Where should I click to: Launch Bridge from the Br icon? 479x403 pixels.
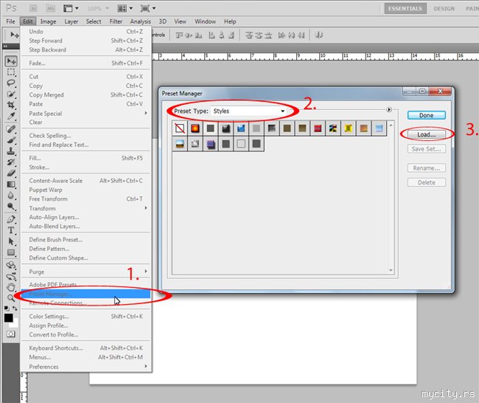point(34,8)
